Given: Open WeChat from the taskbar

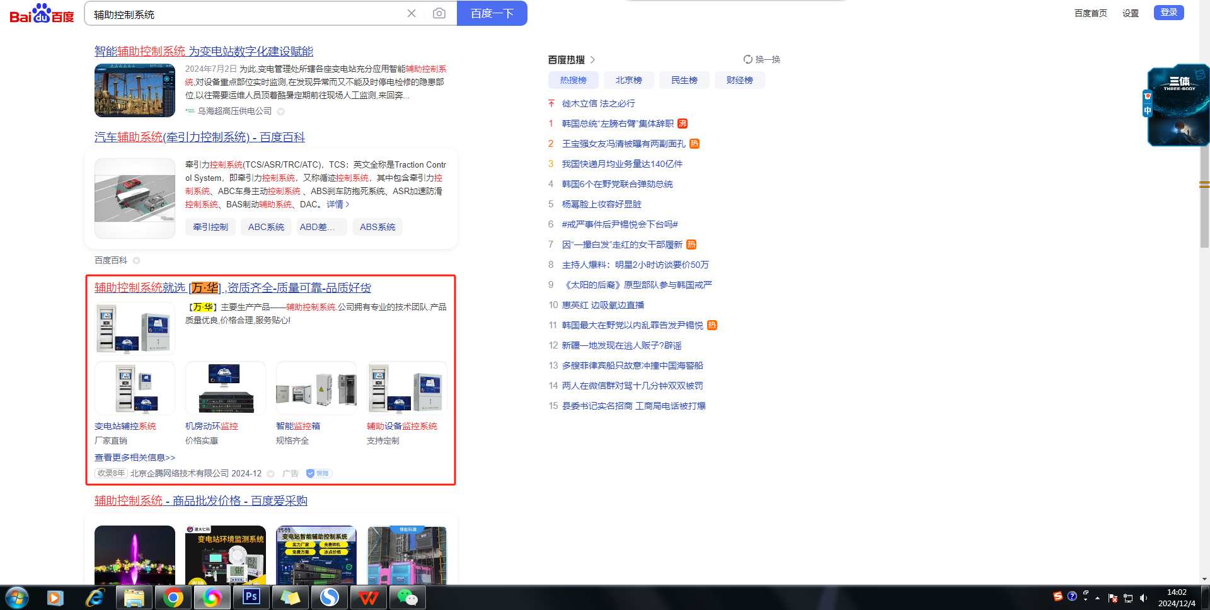Looking at the screenshot, I should pyautogui.click(x=407, y=597).
